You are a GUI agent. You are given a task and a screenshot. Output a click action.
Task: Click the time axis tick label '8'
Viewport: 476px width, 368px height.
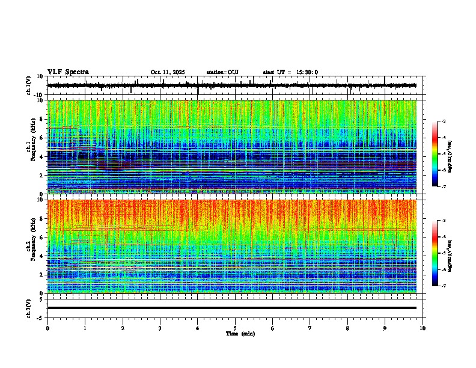pyautogui.click(x=347, y=328)
